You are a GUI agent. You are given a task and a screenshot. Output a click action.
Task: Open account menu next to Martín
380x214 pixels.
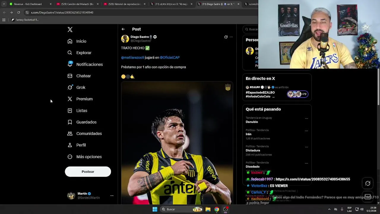(x=112, y=196)
